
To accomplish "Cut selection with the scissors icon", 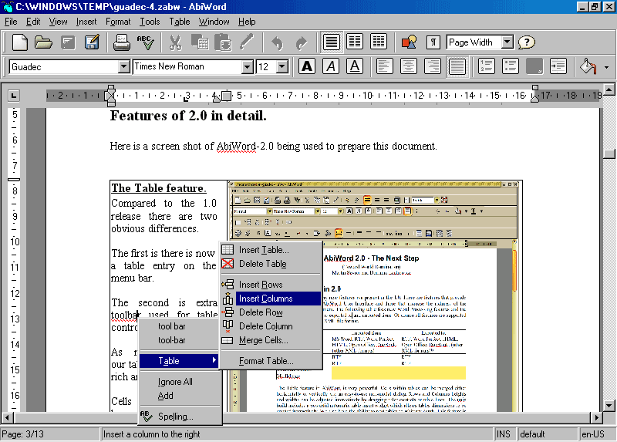I will pyautogui.click(x=176, y=42).
